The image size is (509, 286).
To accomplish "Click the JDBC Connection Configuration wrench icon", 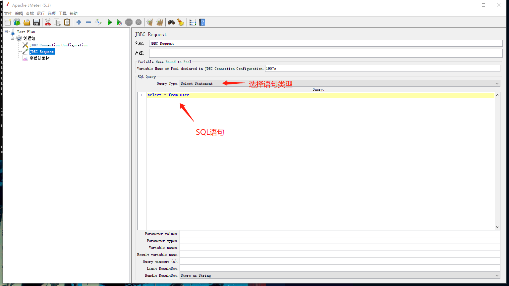I will 26,45.
